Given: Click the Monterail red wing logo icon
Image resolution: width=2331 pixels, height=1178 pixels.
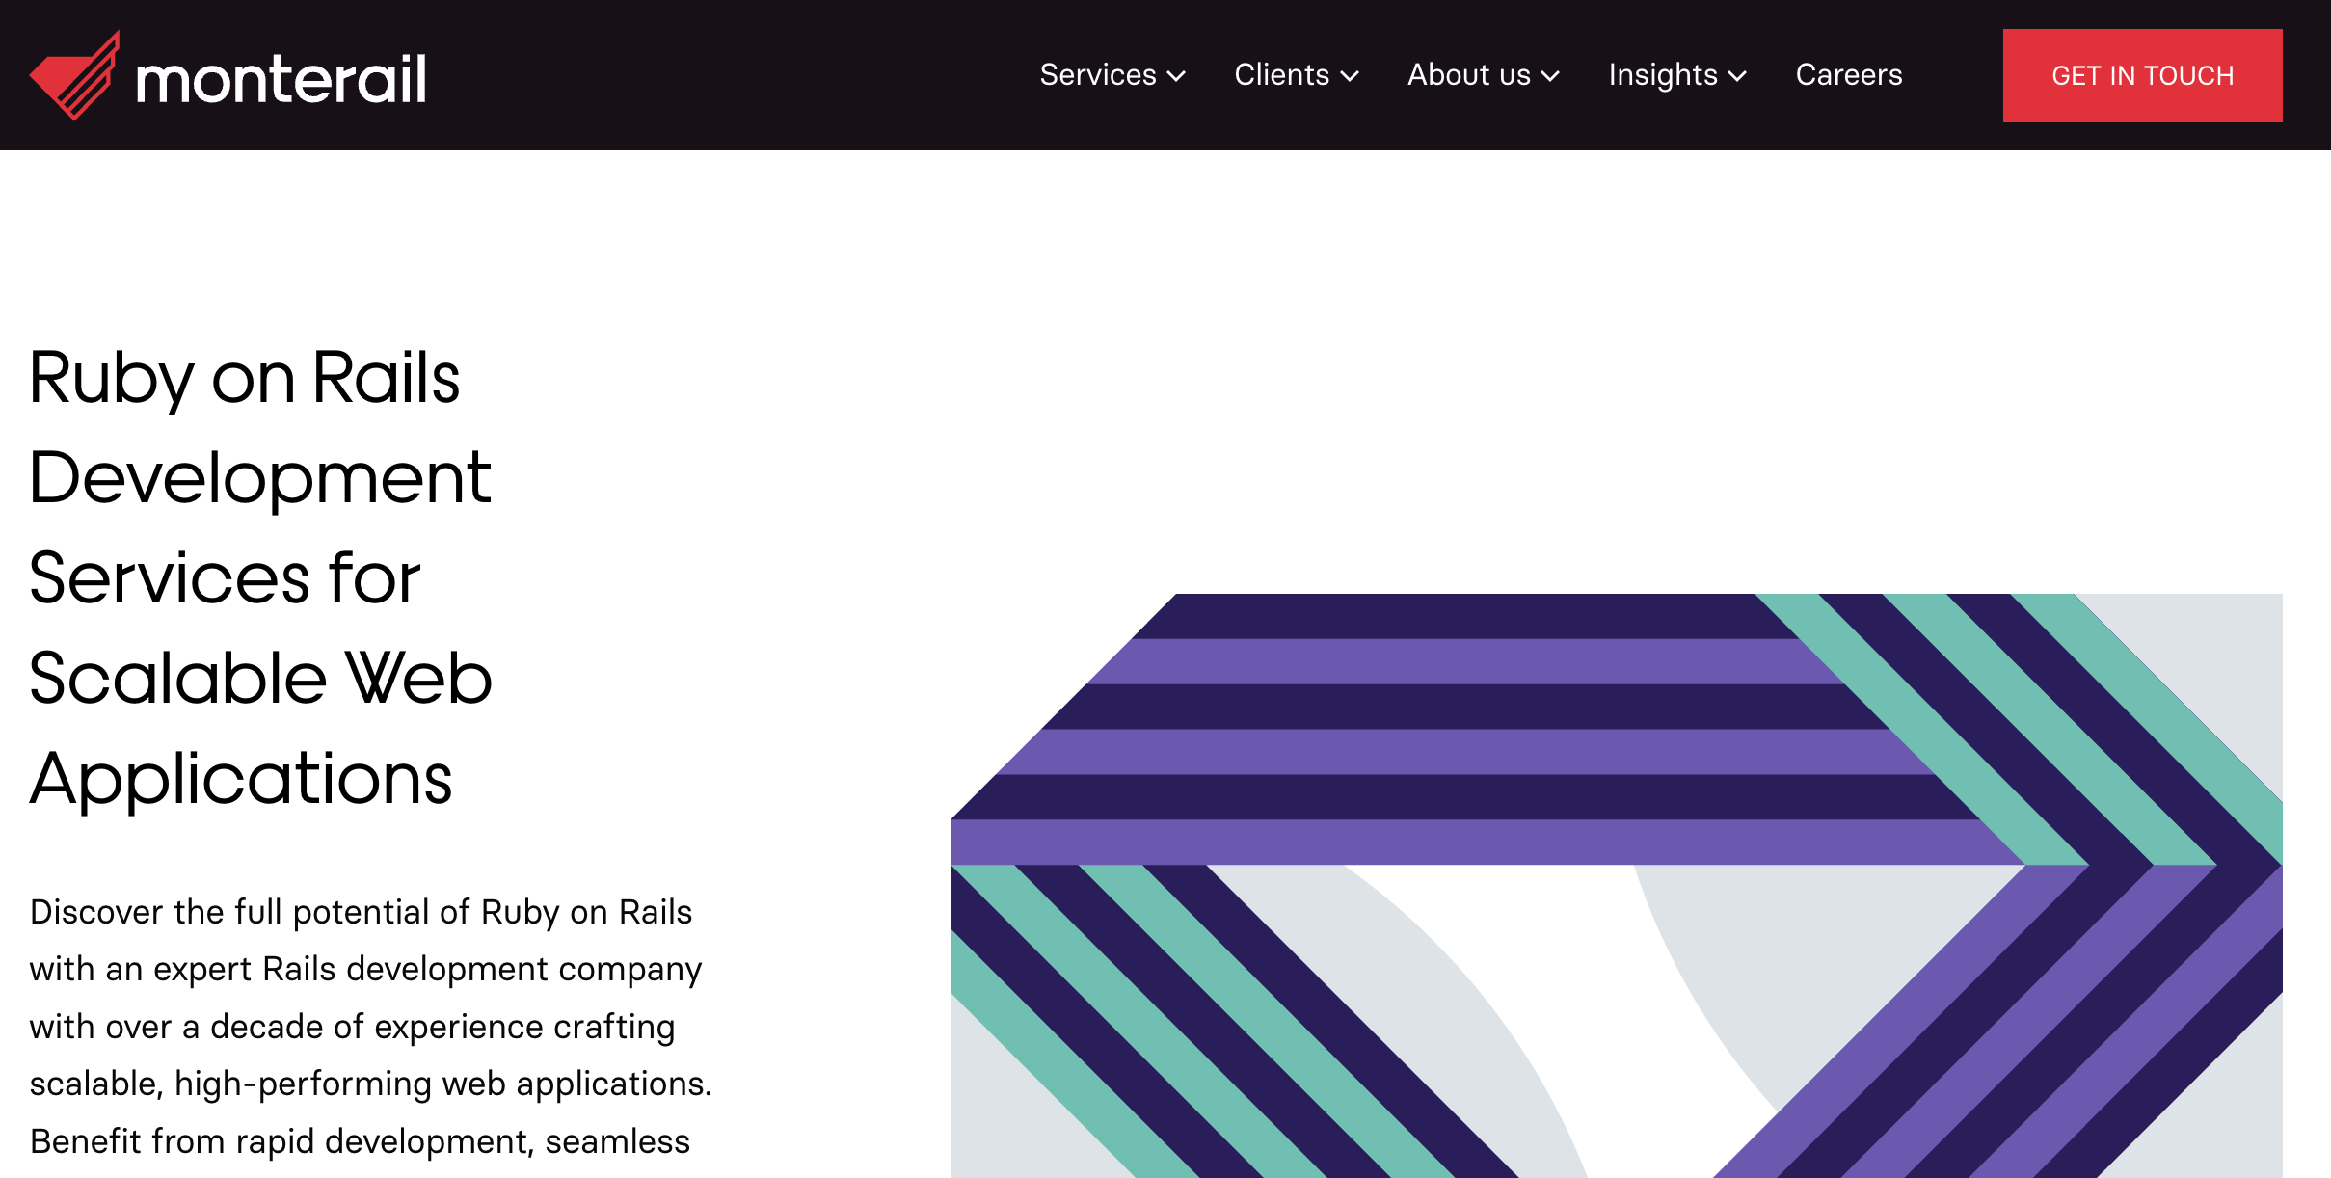Looking at the screenshot, I should tap(75, 75).
